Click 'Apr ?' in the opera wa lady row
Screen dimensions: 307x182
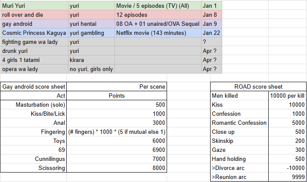tap(212, 69)
